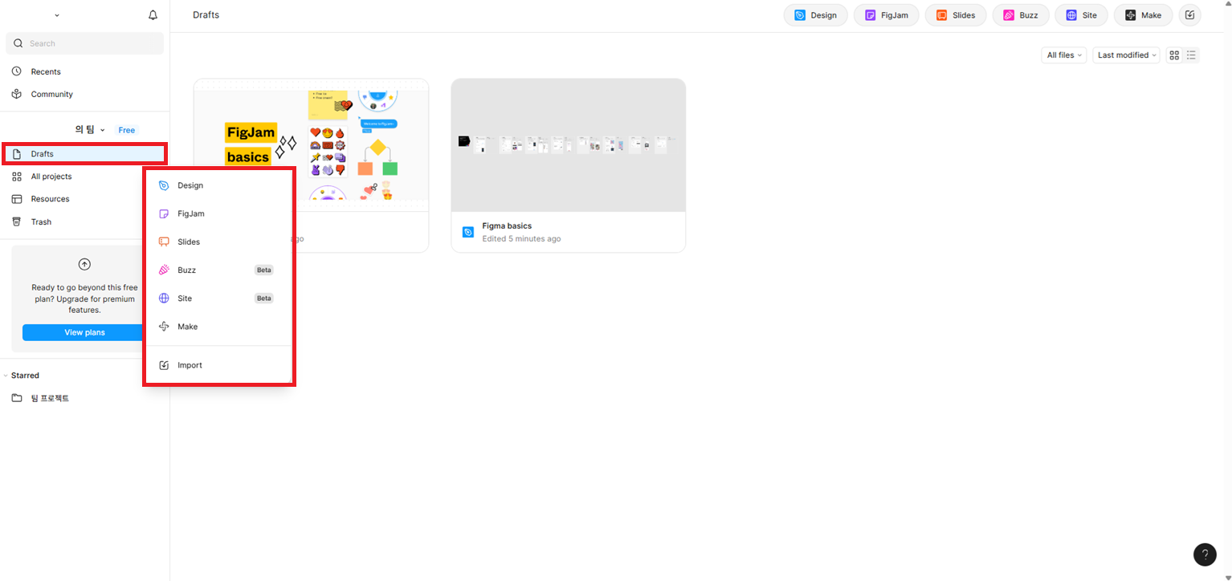Click the FigJam icon in context menu
The image size is (1232, 581).
pos(164,213)
